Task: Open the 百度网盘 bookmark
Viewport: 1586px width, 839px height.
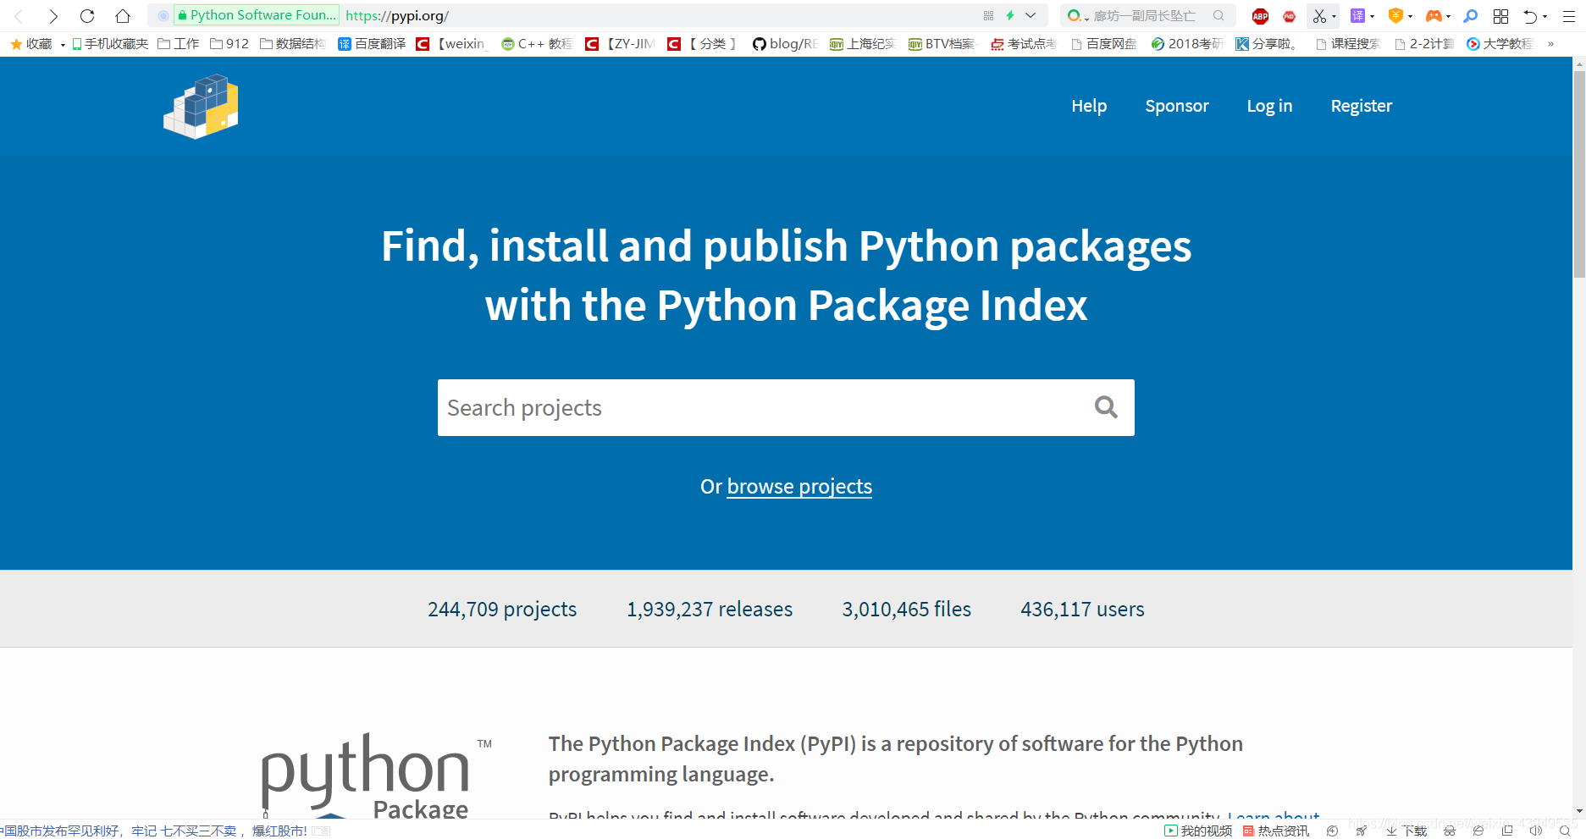Action: pyautogui.click(x=1104, y=44)
